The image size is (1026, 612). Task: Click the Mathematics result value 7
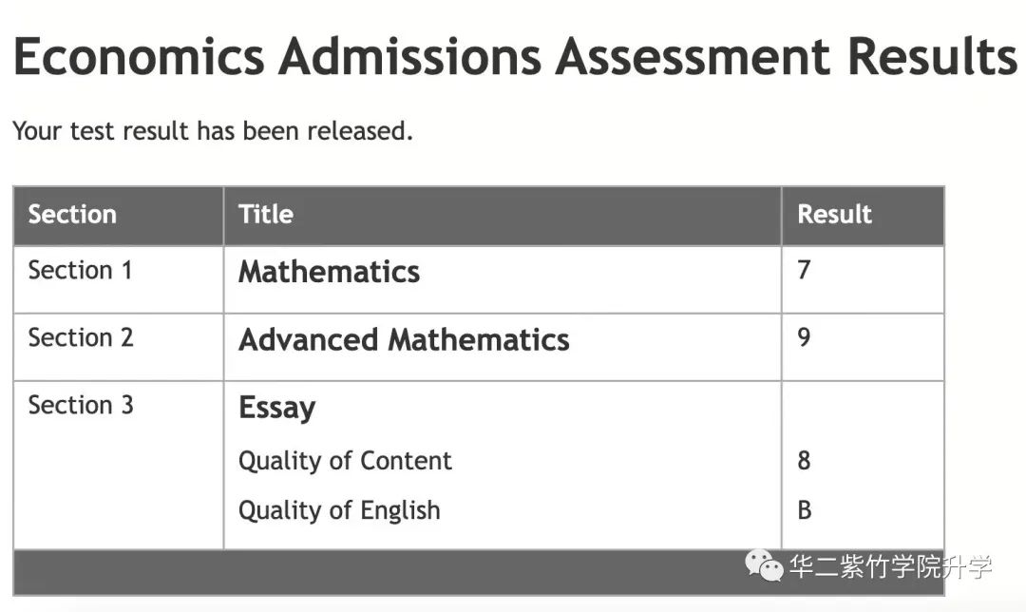click(x=805, y=270)
